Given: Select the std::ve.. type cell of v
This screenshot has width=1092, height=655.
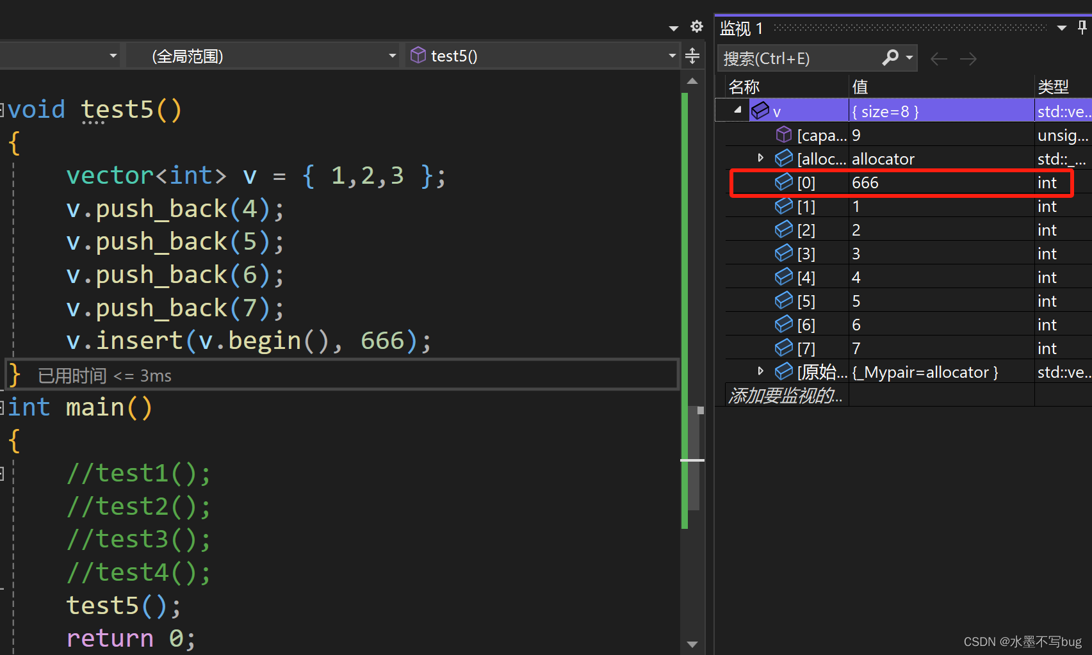Looking at the screenshot, I should 1064,111.
